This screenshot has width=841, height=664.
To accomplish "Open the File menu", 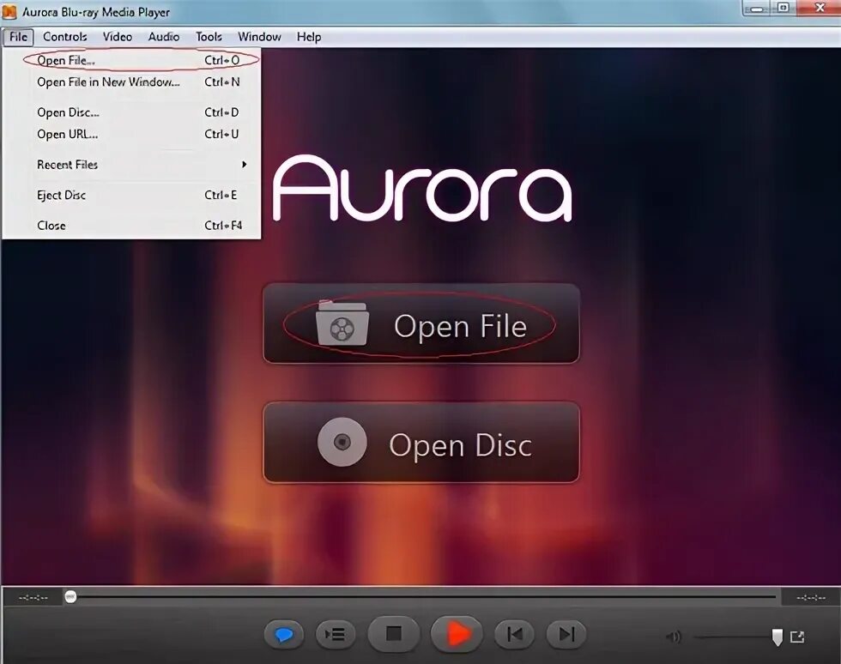I will [x=18, y=37].
